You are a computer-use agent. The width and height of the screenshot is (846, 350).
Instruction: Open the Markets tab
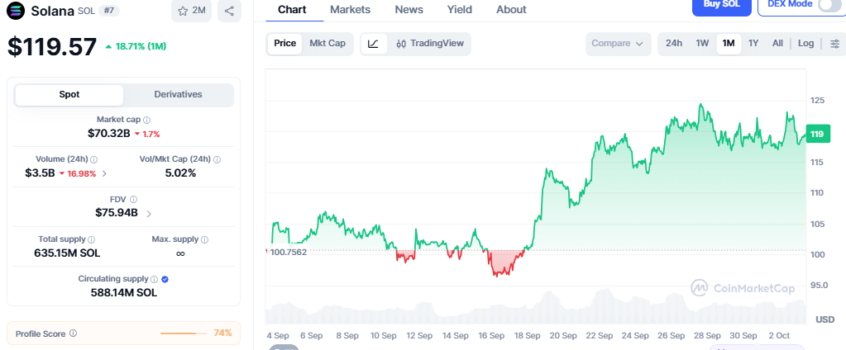[350, 10]
